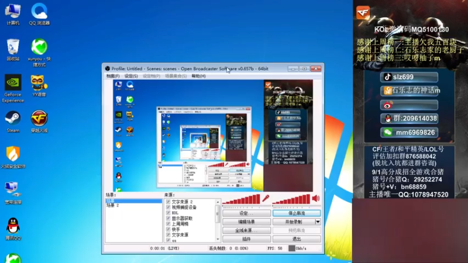Toggle the 上周周榜 source checkbox
The image size is (468, 263).
[x=168, y=224]
